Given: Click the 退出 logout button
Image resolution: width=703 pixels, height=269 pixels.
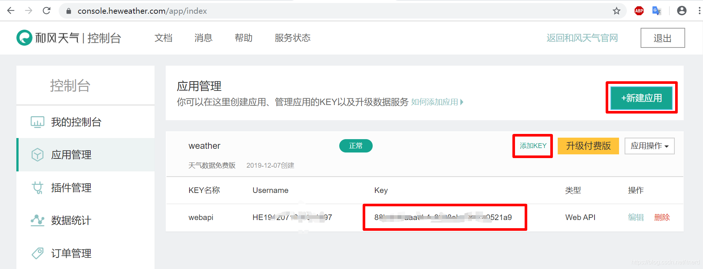Looking at the screenshot, I should (x=662, y=38).
